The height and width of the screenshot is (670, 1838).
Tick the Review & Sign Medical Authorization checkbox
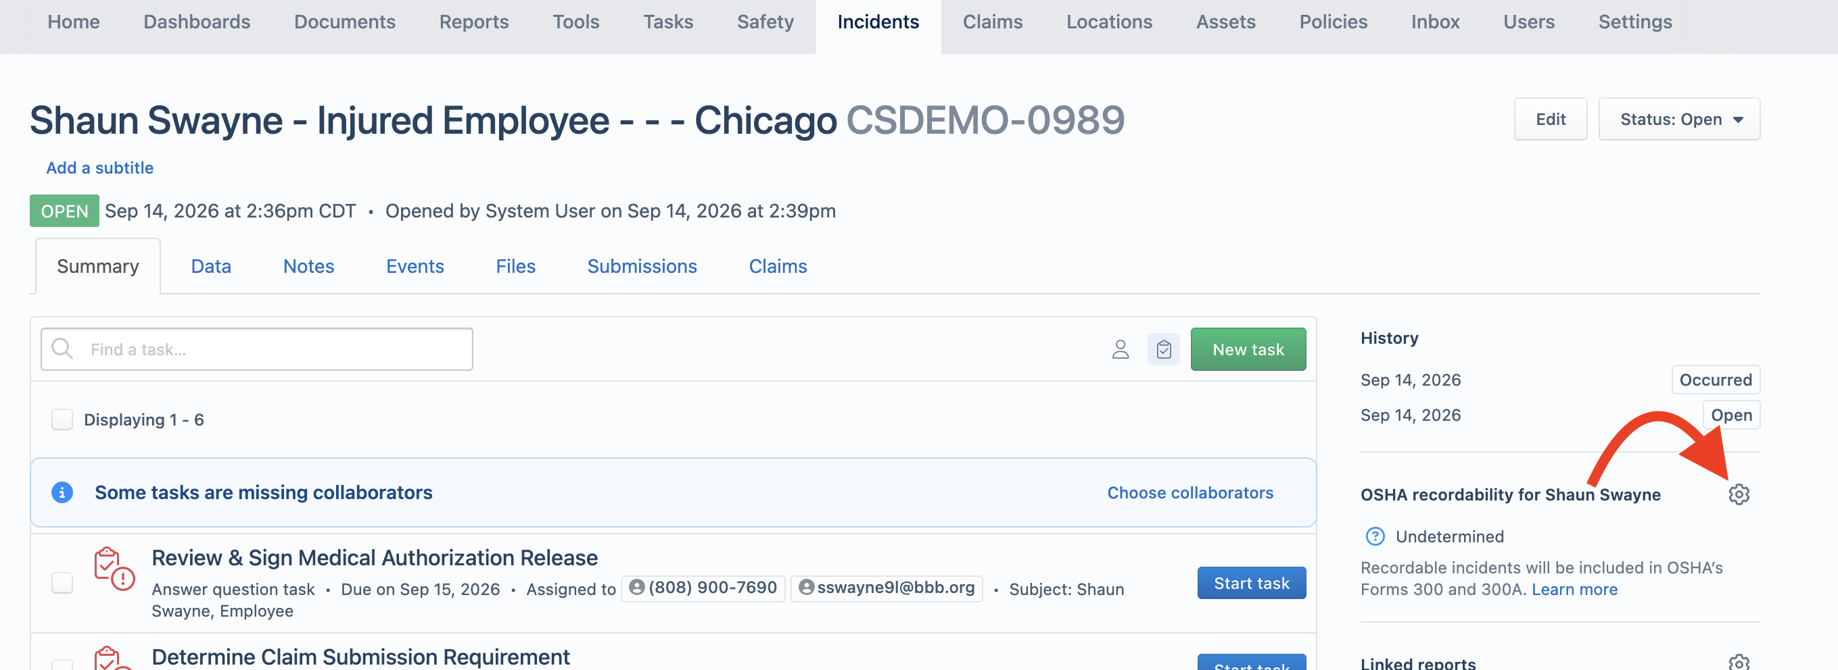[x=62, y=583]
